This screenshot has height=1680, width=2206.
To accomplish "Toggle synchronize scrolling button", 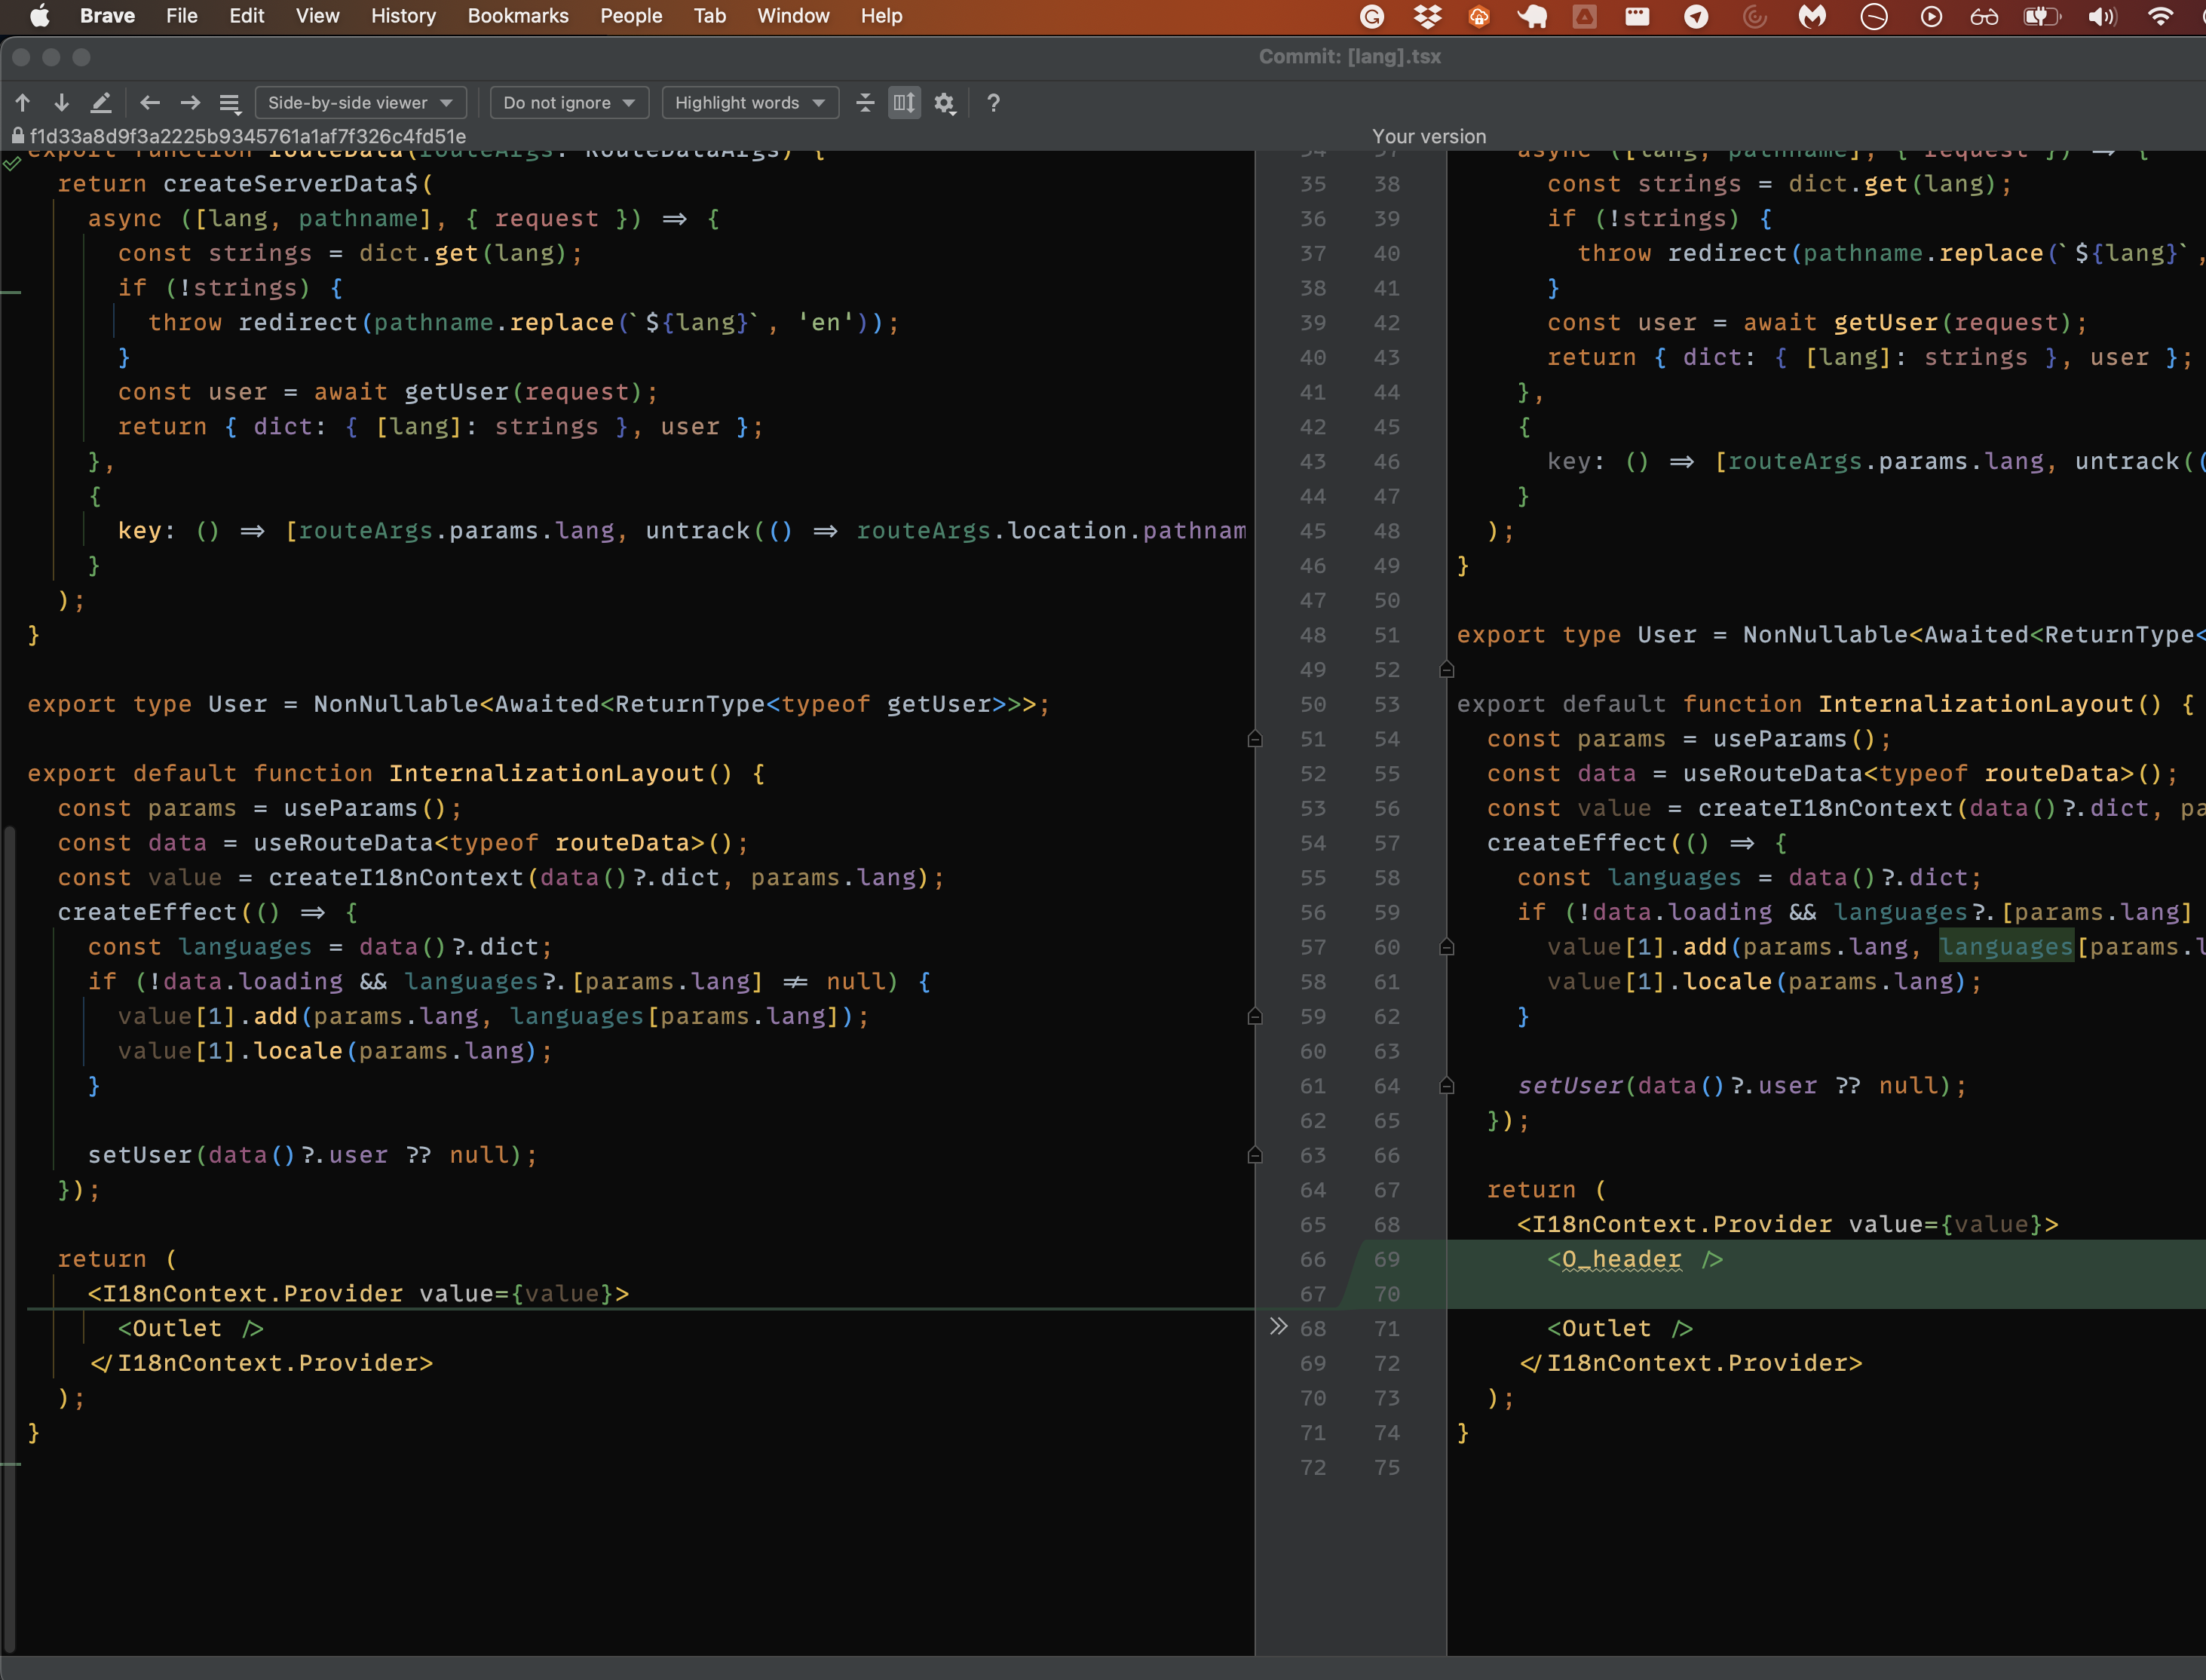I will point(904,102).
